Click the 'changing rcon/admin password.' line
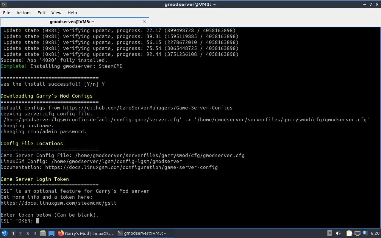Viewport: 381px width, 238px height. click(x=43, y=131)
